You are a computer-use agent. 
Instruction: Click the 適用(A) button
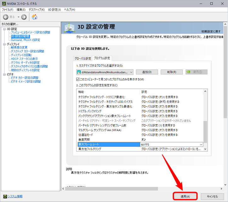click(185, 196)
